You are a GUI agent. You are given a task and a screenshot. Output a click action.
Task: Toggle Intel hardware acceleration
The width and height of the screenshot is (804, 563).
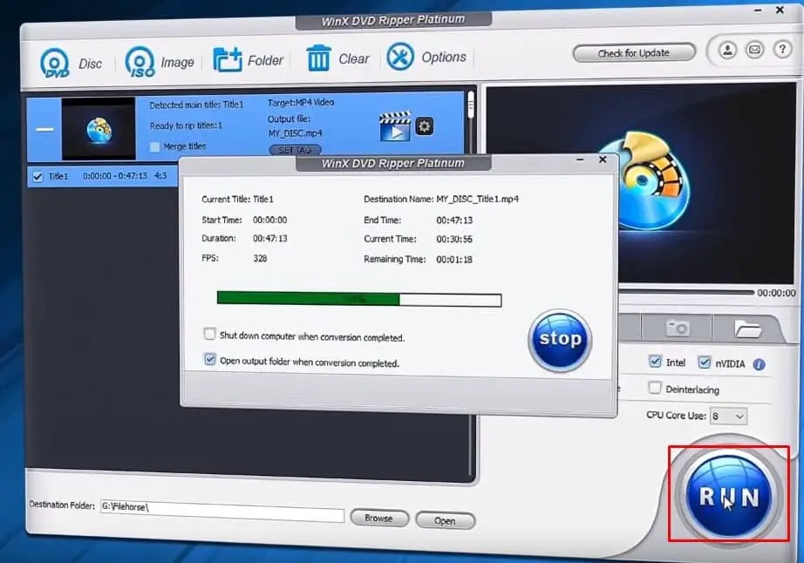655,361
